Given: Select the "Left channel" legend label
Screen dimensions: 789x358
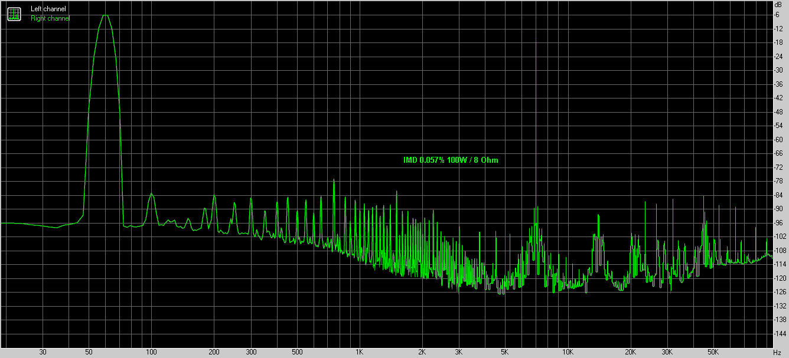Looking at the screenshot, I should (48, 9).
